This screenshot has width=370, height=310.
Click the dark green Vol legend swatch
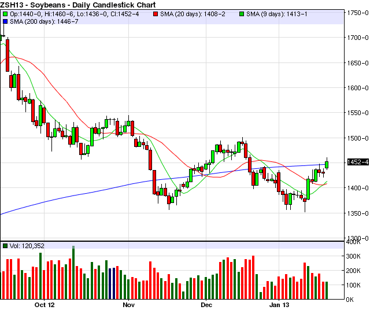(5, 246)
